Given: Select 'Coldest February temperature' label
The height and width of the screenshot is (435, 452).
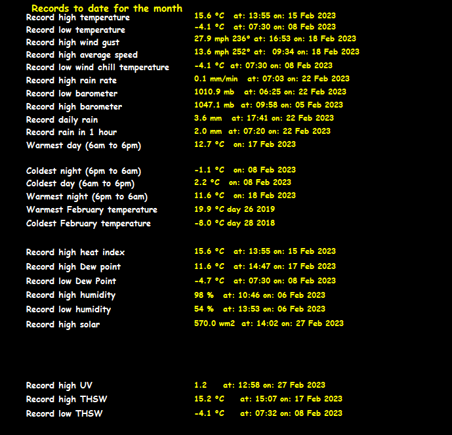Looking at the screenshot, I should pyautogui.click(x=88, y=224).
